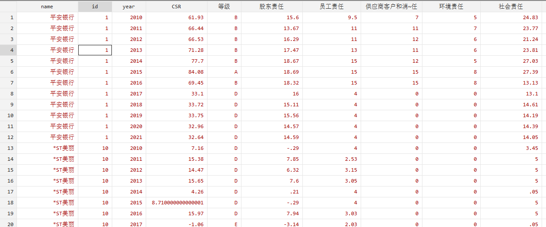Click the grade A cell in 等级
Screen dimensions: 546x227
pos(236,72)
